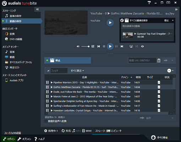Open the すべて表示 dropdown
Image resolution: width=181 pixels, height=142 pixels.
pyautogui.click(x=77, y=71)
